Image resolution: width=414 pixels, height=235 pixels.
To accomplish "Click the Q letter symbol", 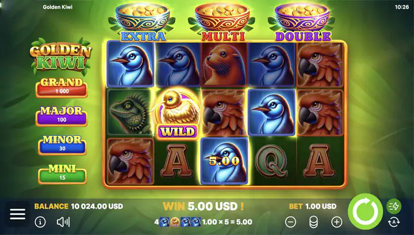I will coord(271,161).
